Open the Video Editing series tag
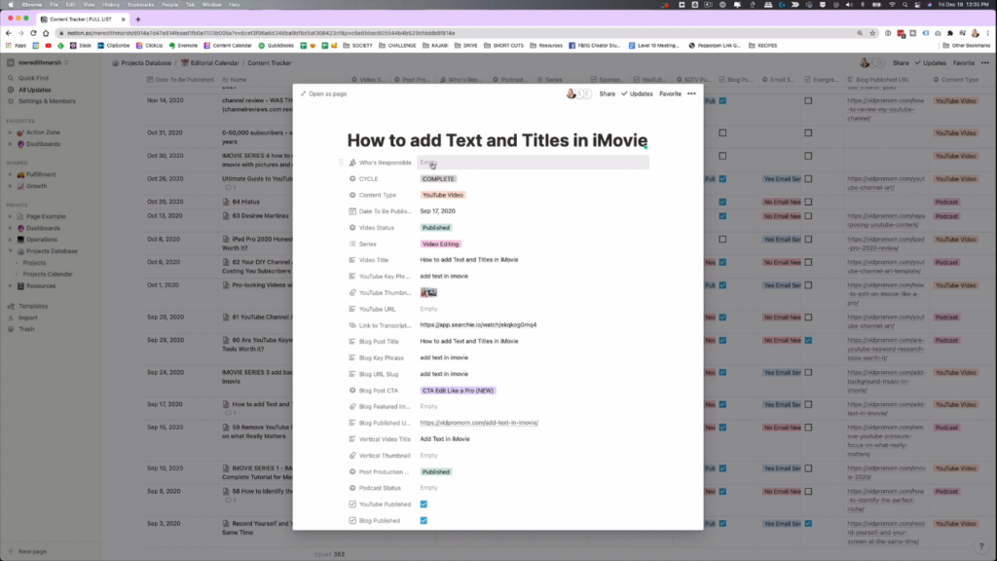The height and width of the screenshot is (561, 997). tap(440, 244)
